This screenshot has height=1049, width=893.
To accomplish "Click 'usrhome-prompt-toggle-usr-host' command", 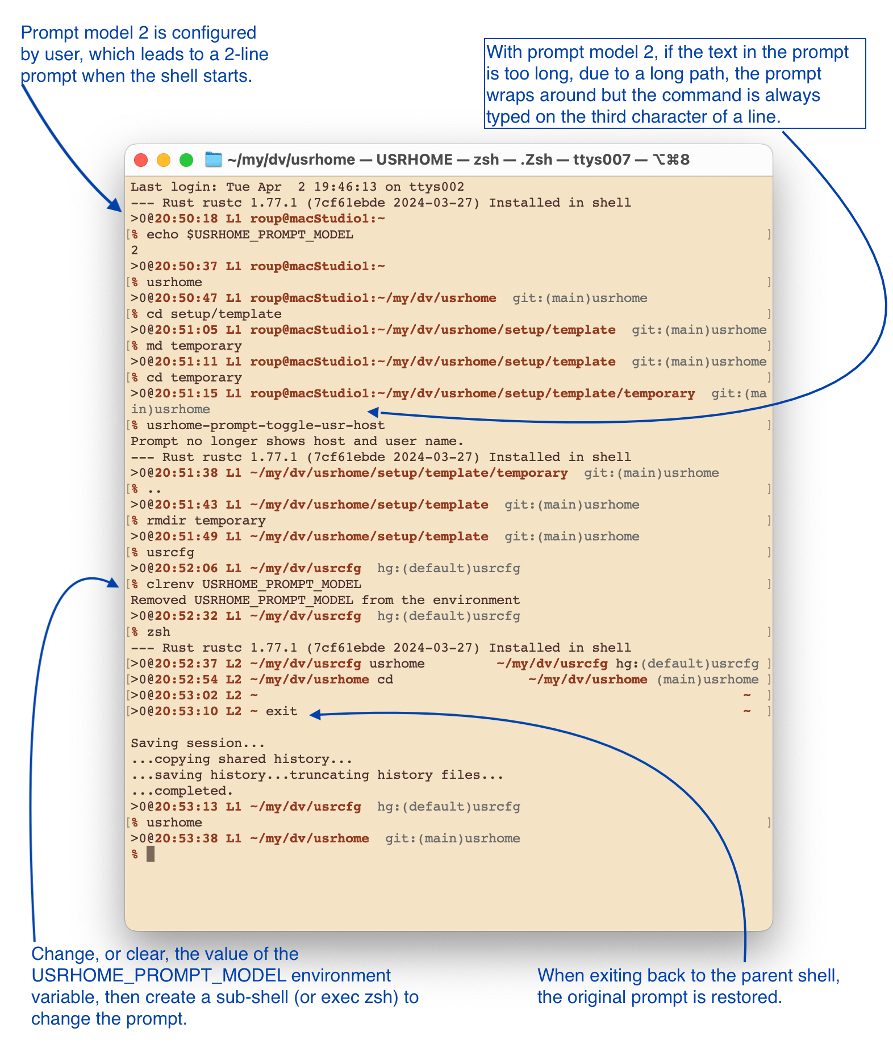I will pyautogui.click(x=265, y=425).
